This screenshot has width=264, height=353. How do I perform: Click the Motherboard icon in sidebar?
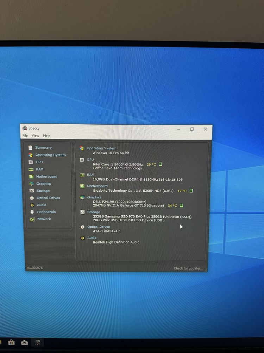[x=31, y=176]
